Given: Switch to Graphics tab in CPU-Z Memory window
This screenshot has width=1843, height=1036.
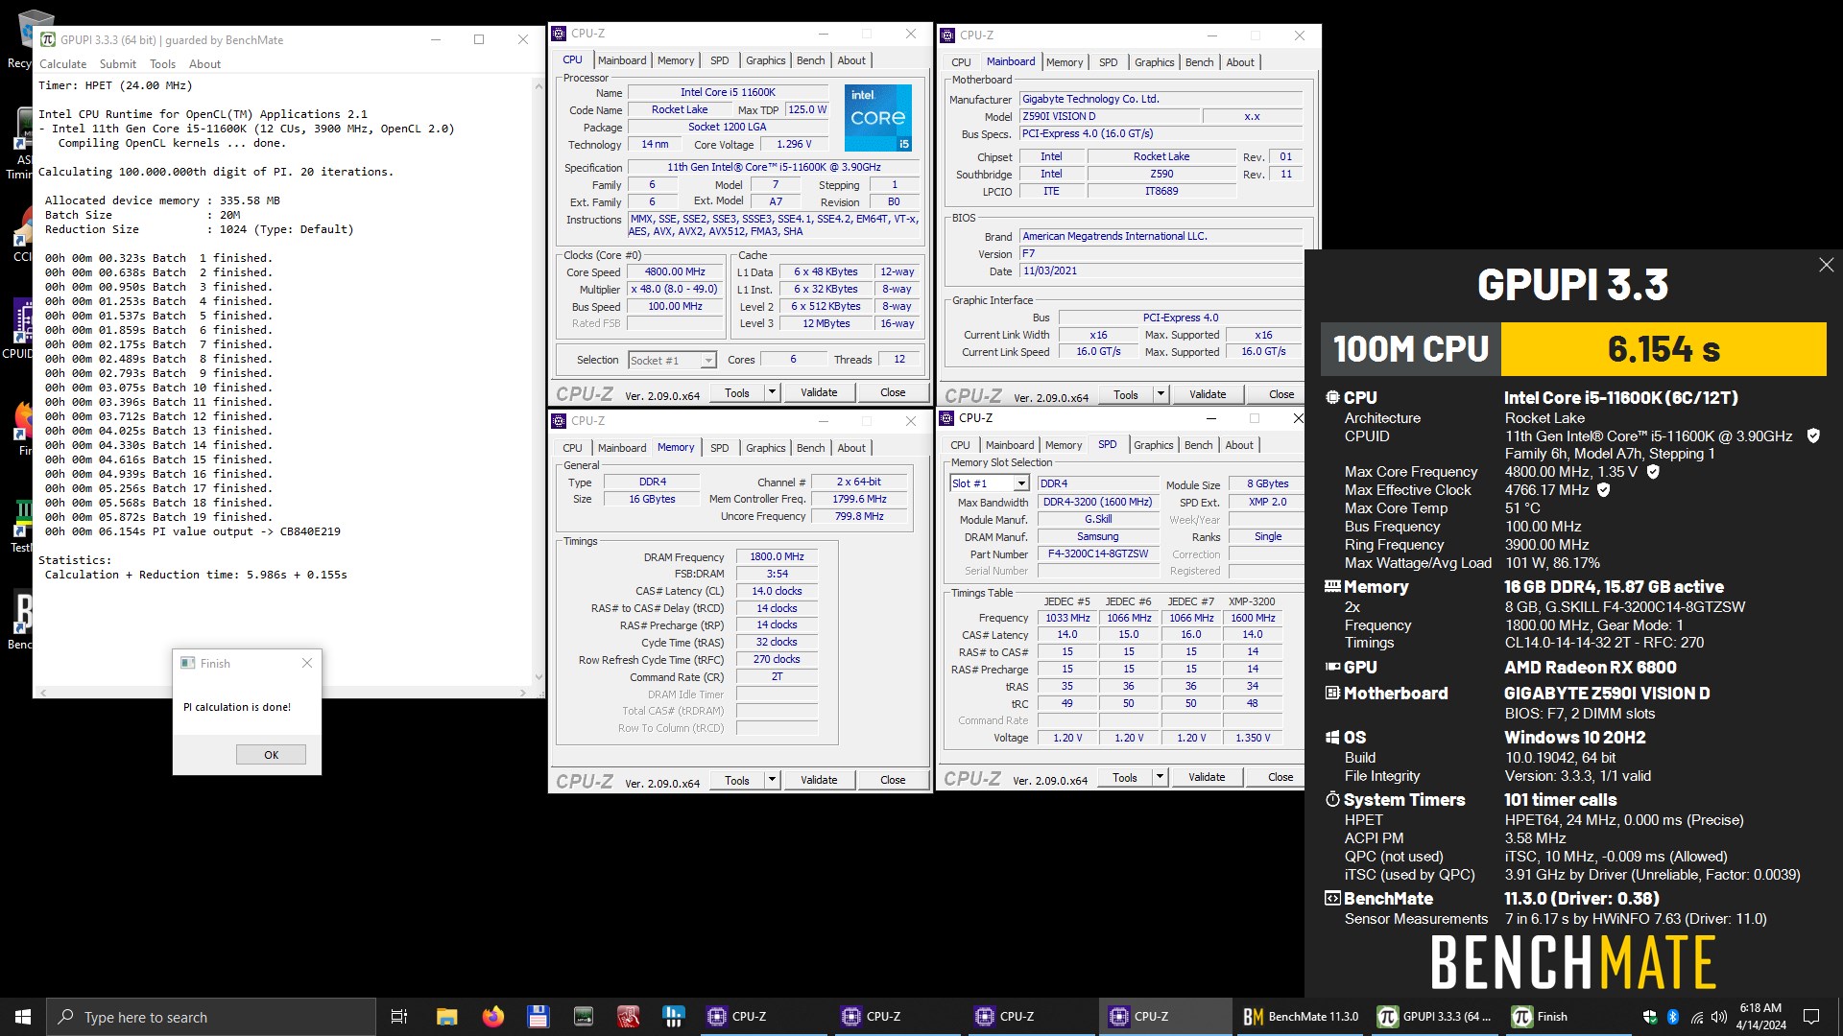Looking at the screenshot, I should coord(765,448).
